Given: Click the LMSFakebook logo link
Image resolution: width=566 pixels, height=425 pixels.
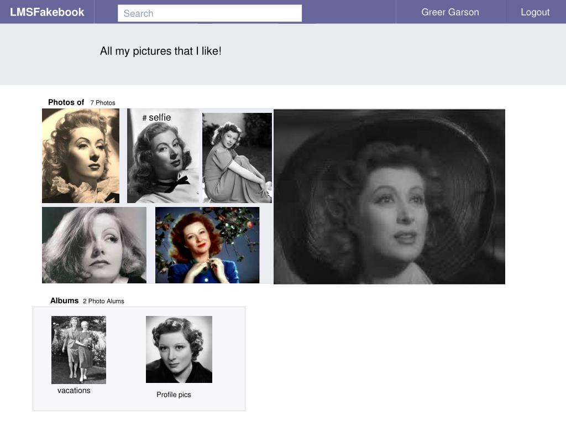Looking at the screenshot, I should click(47, 12).
